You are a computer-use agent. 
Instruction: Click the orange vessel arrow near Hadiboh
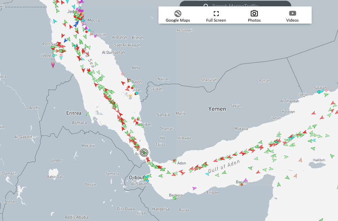point(300,160)
